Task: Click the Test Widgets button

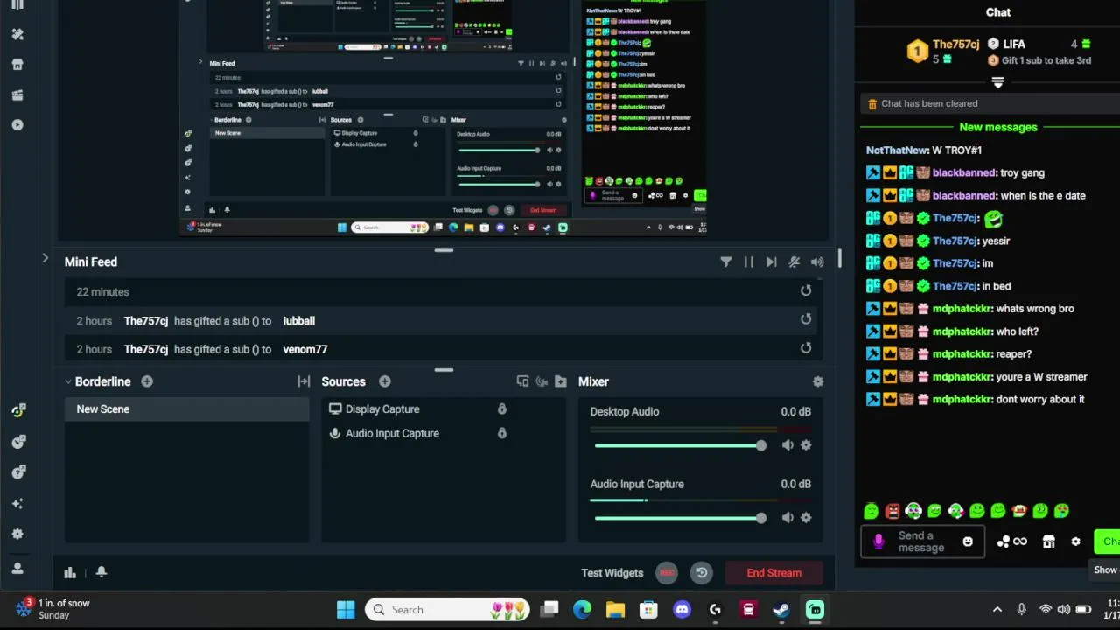Action: (612, 573)
